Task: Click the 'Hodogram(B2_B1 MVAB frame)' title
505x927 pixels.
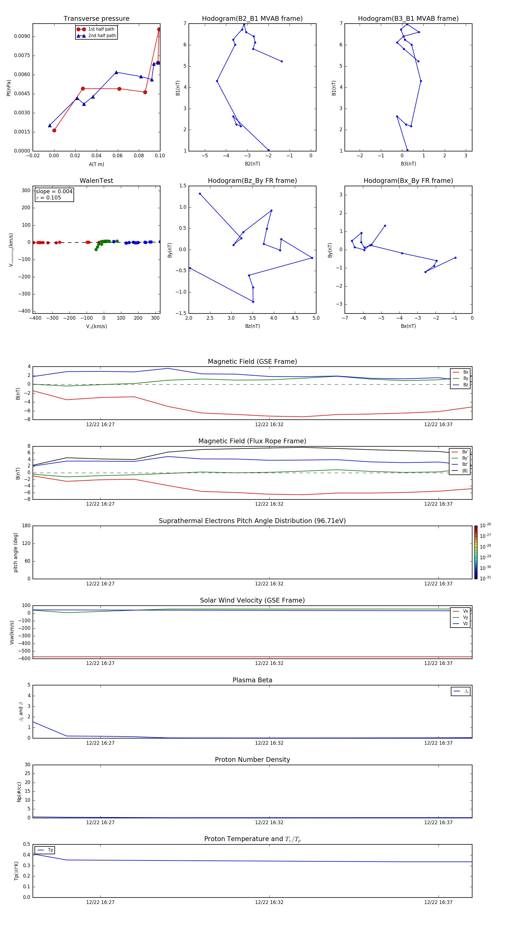Action: point(252,19)
